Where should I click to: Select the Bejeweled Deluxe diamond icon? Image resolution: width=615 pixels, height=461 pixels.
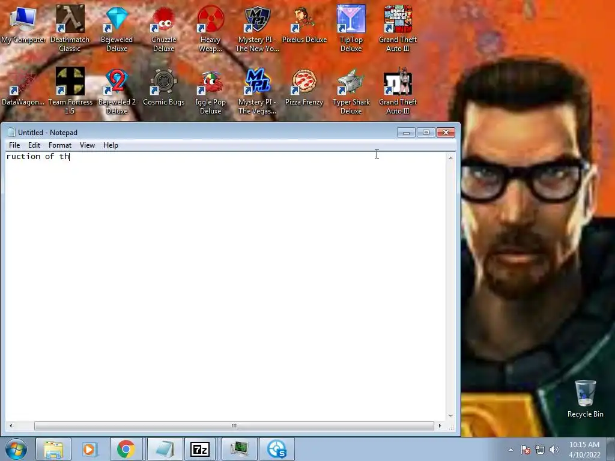coord(117,19)
